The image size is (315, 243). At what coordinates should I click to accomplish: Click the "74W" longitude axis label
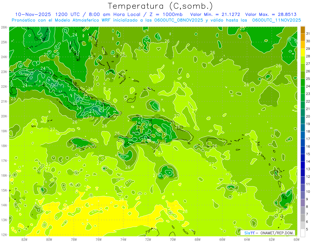[x=123, y=239]
